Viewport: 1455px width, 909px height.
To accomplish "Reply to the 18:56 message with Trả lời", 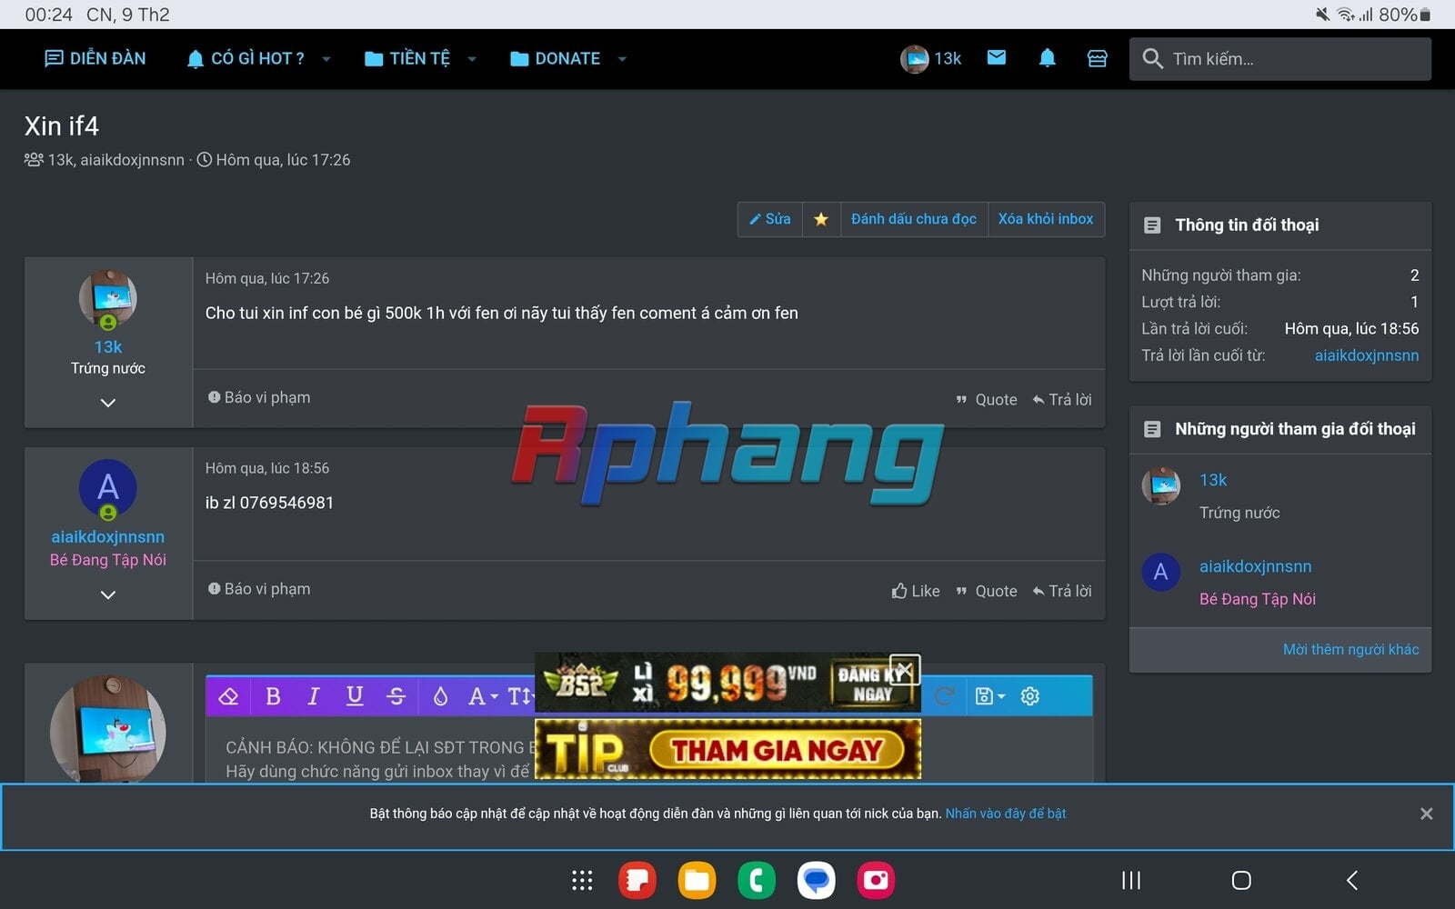I will [x=1062, y=591].
